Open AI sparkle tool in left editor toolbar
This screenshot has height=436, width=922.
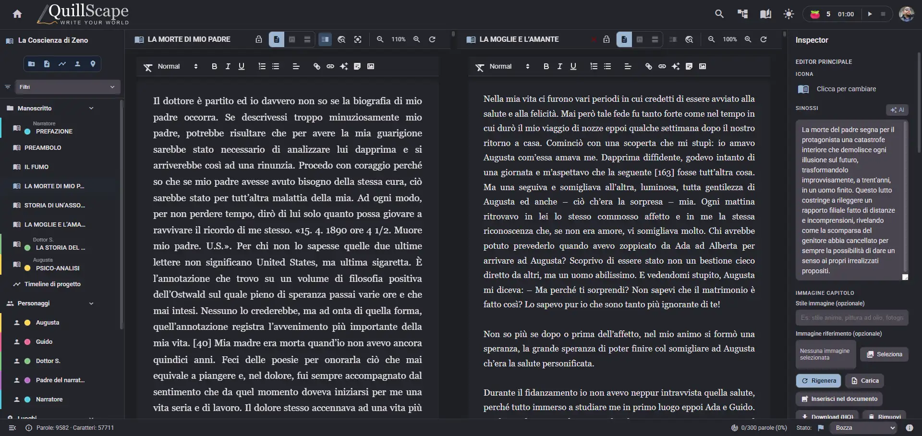point(344,66)
